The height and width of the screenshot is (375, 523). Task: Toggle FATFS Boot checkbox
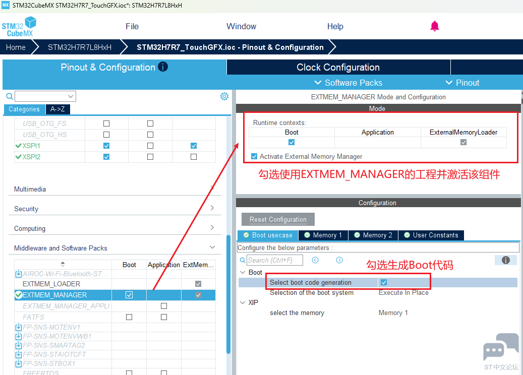[129, 317]
